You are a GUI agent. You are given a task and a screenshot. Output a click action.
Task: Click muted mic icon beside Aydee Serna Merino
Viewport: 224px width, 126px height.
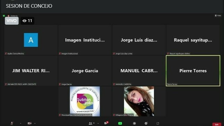[x=6, y=53]
